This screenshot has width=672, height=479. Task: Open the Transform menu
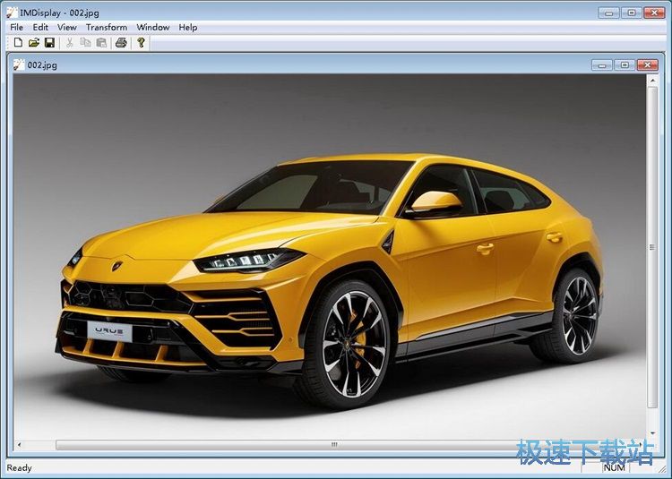click(107, 27)
